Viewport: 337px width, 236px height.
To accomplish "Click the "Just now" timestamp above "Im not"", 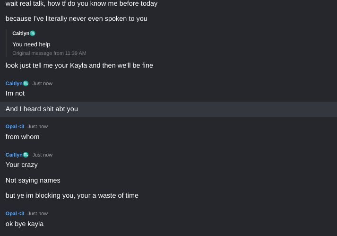I will pos(42,83).
